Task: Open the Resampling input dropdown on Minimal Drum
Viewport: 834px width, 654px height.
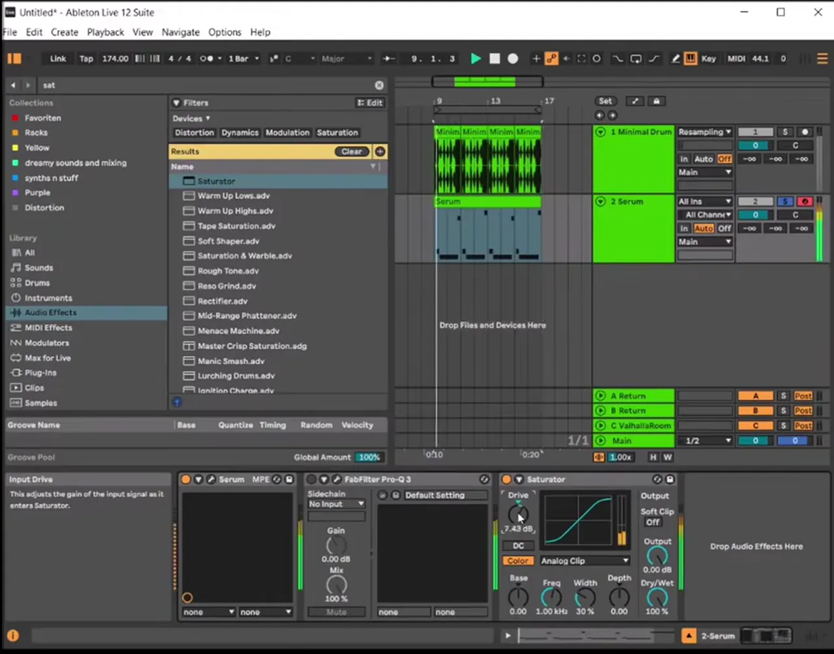Action: point(705,132)
